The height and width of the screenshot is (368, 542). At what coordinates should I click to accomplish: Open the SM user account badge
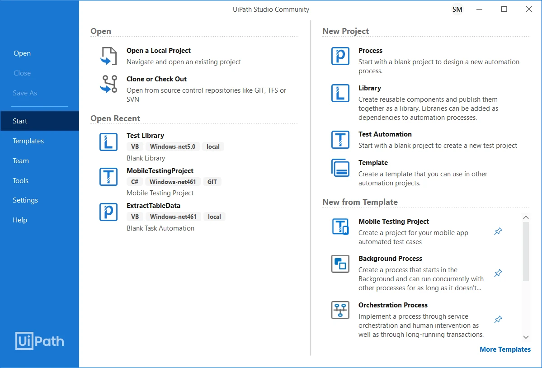pyautogui.click(x=457, y=9)
